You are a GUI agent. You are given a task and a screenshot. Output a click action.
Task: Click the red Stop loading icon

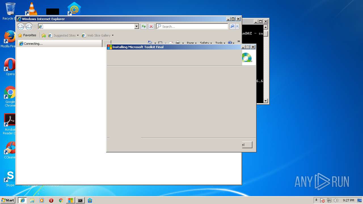[x=151, y=26]
